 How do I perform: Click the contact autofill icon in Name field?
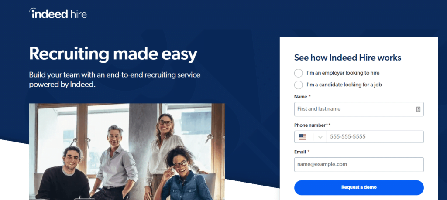(418, 109)
